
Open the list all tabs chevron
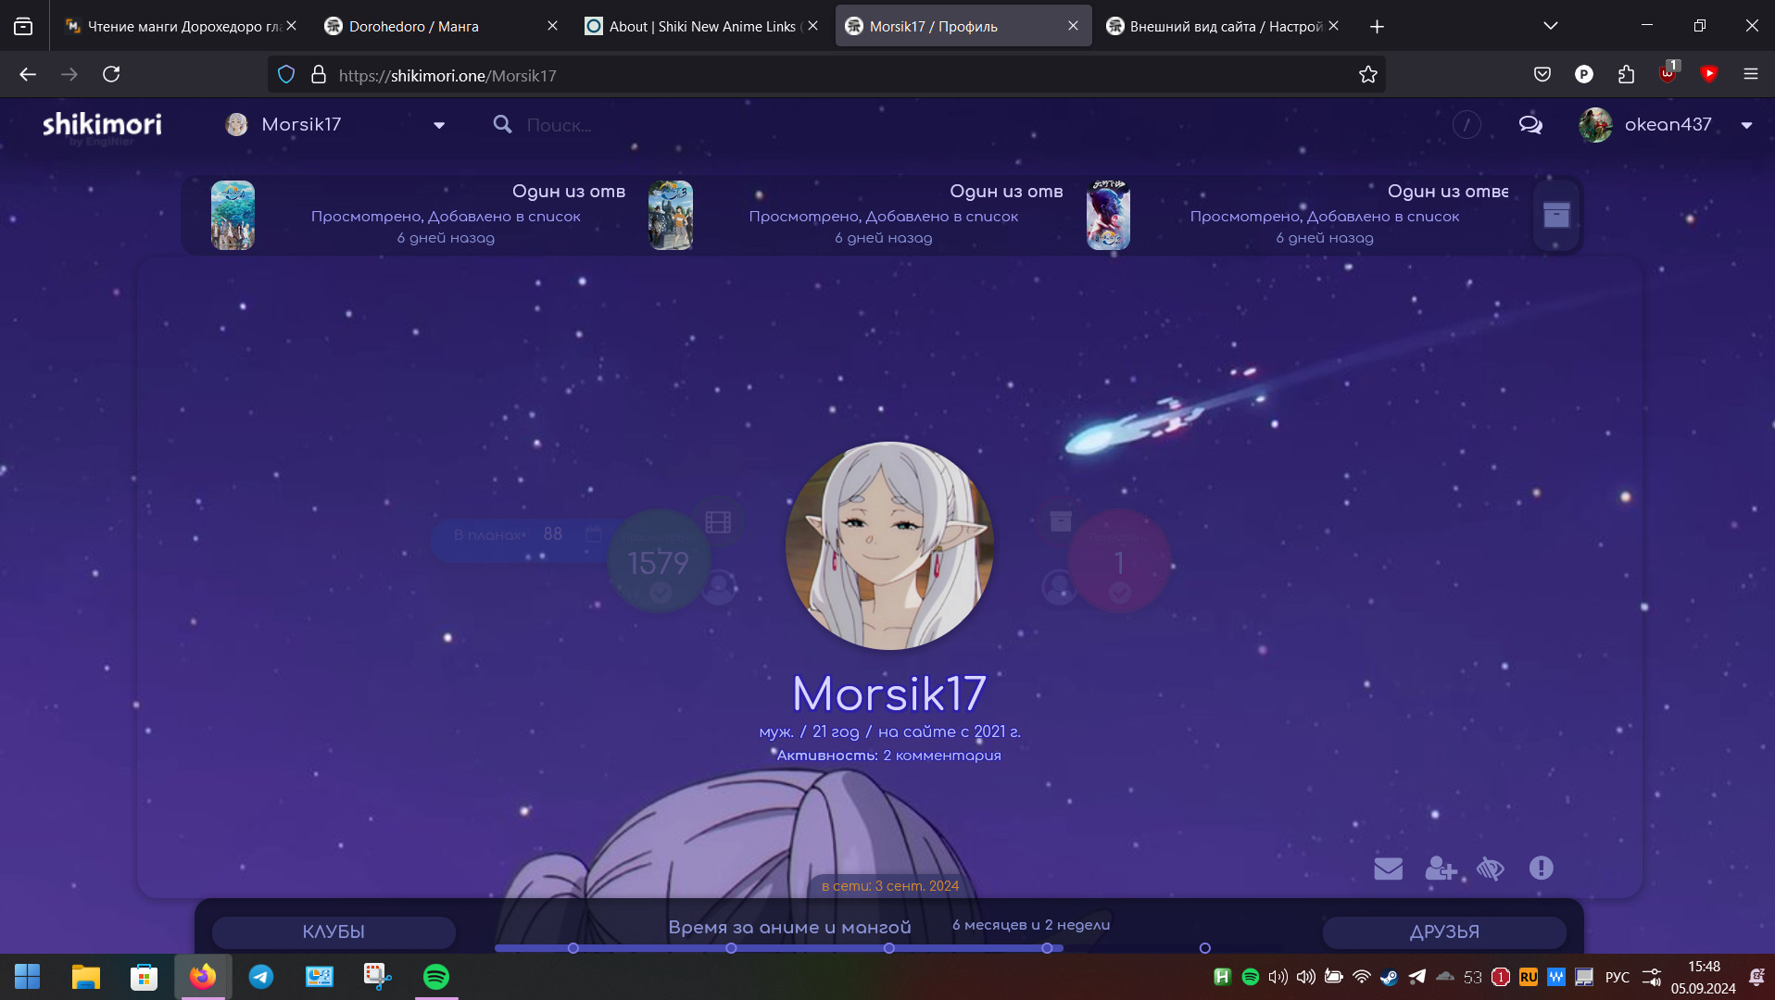click(1550, 26)
